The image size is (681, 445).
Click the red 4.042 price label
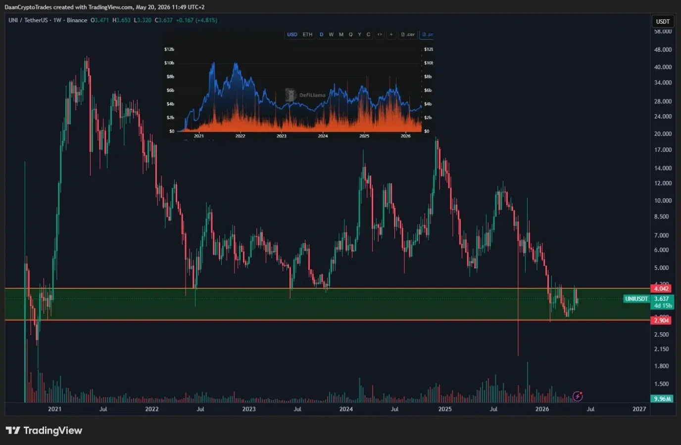pos(661,289)
